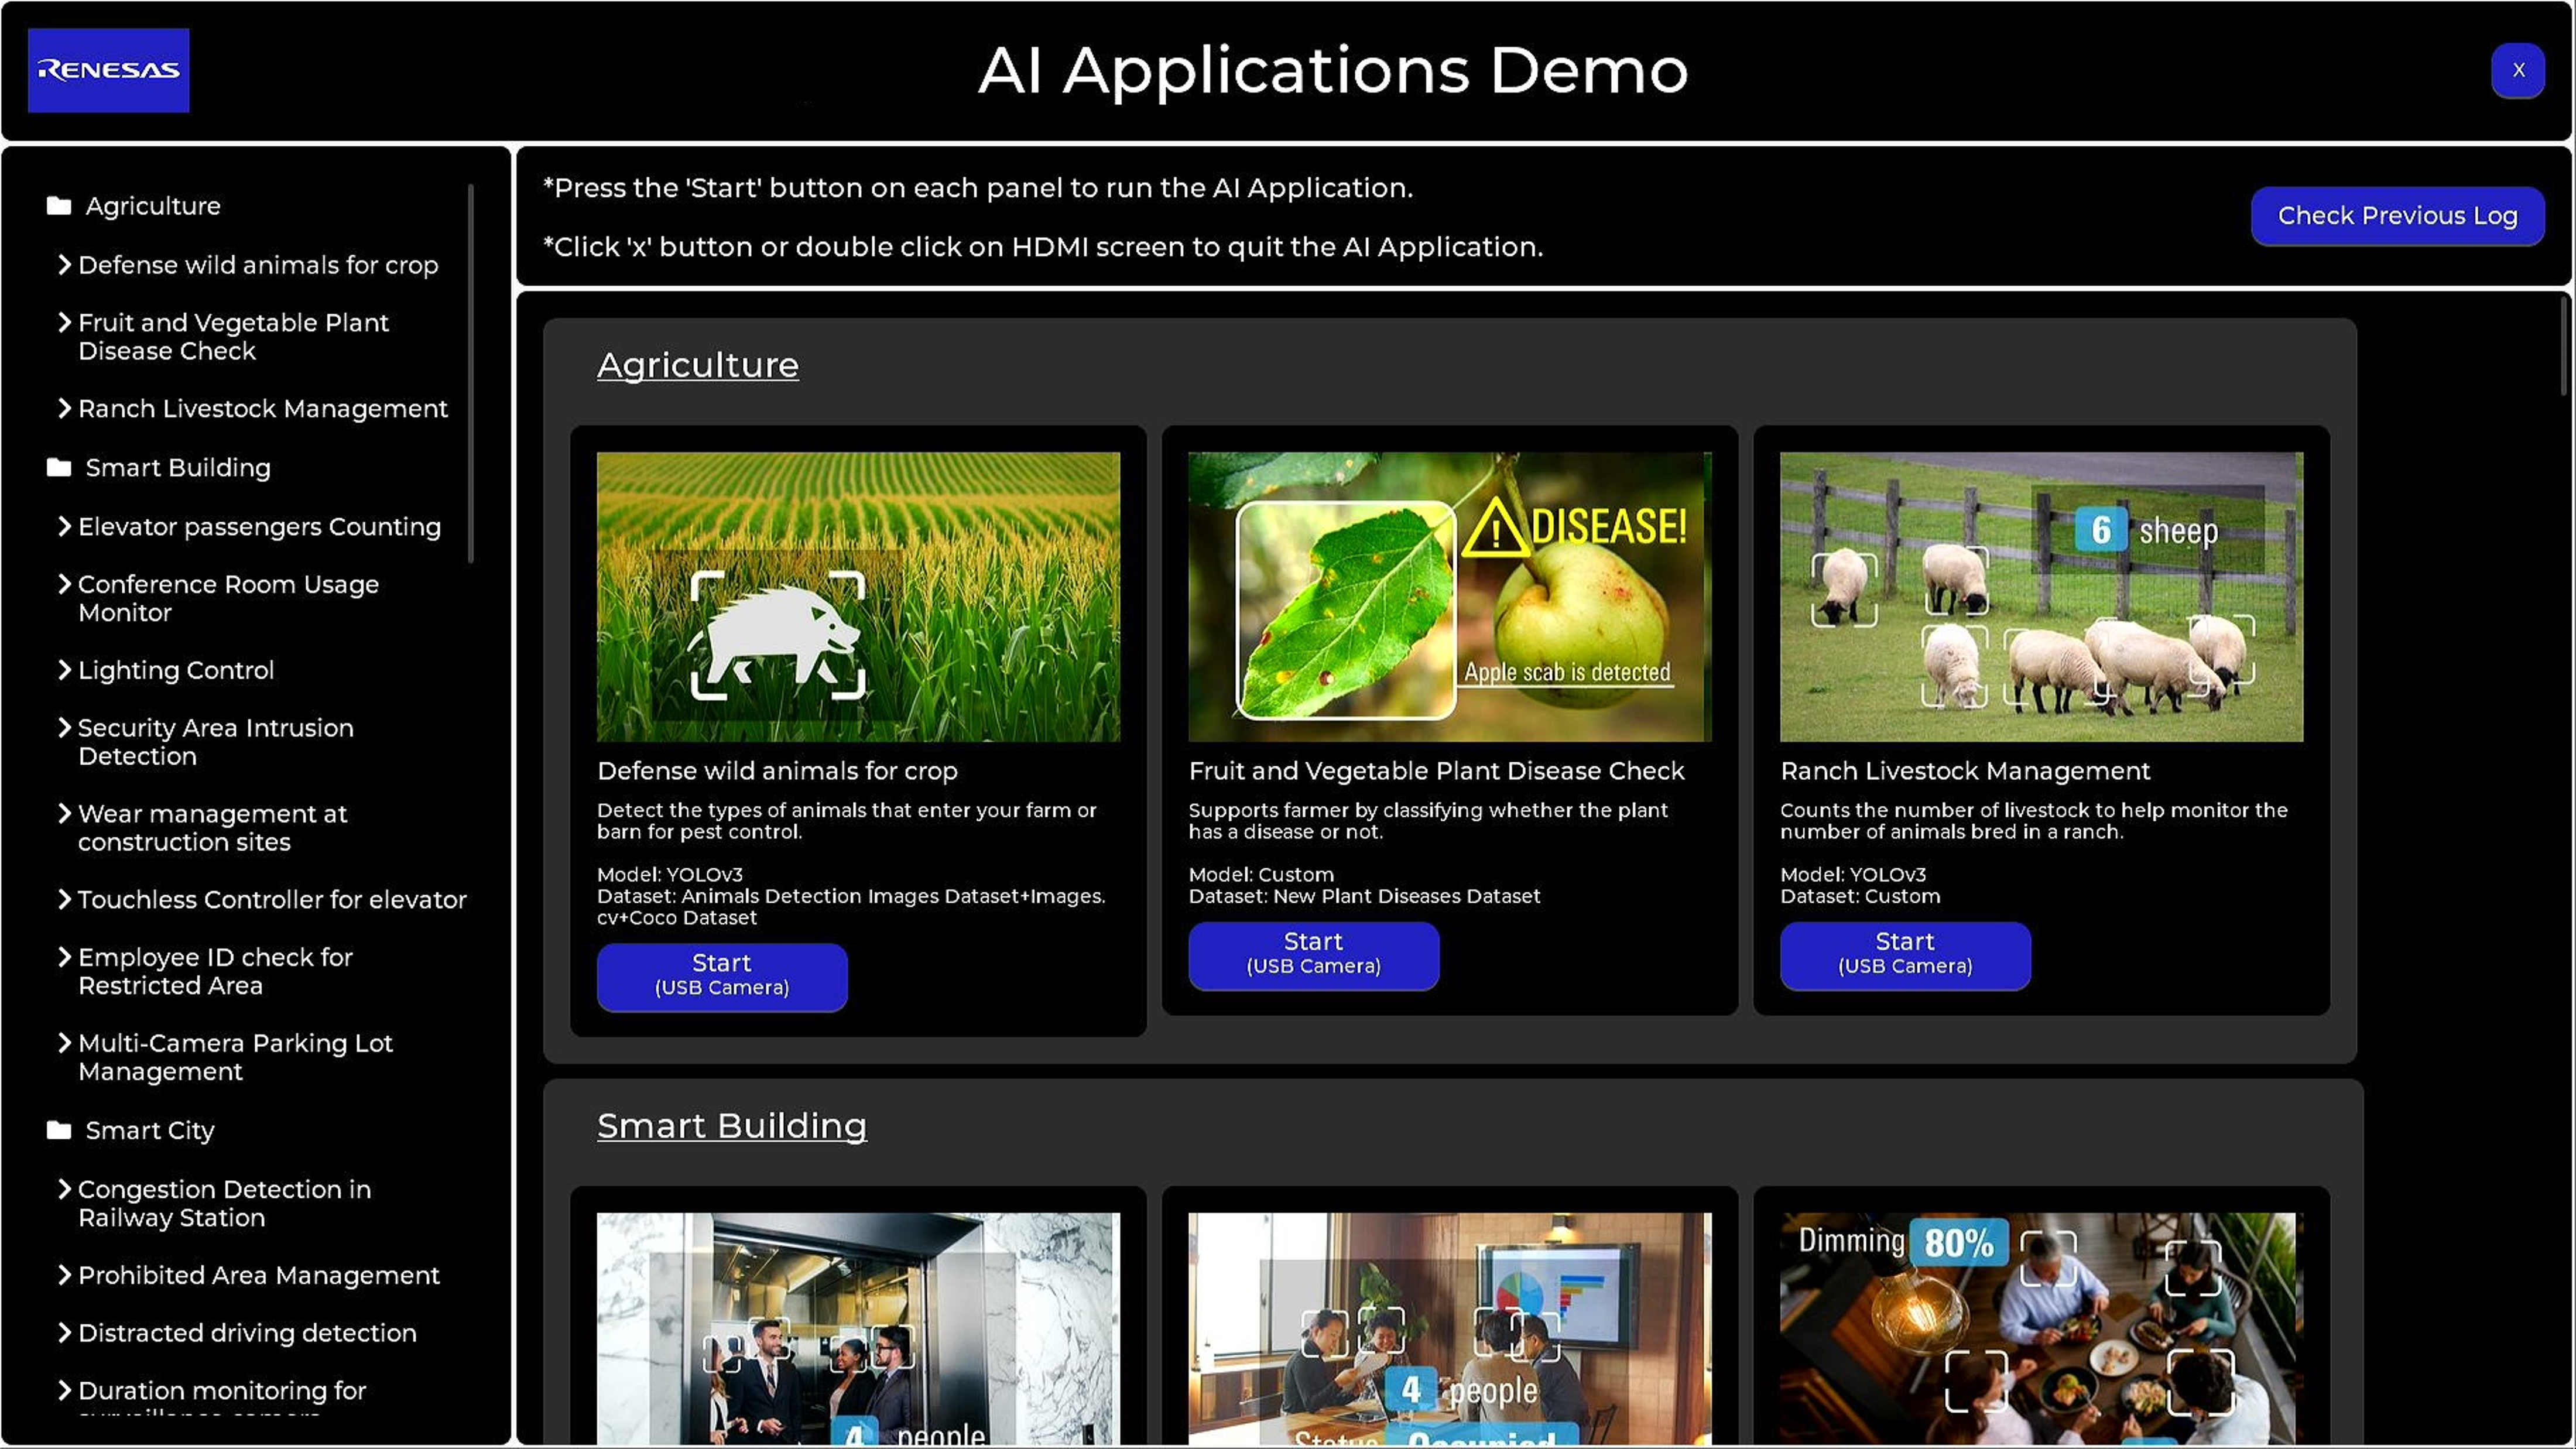Click chevron beside Prohibited Area Management
The width and height of the screenshot is (2576, 1449).
(x=65, y=1275)
